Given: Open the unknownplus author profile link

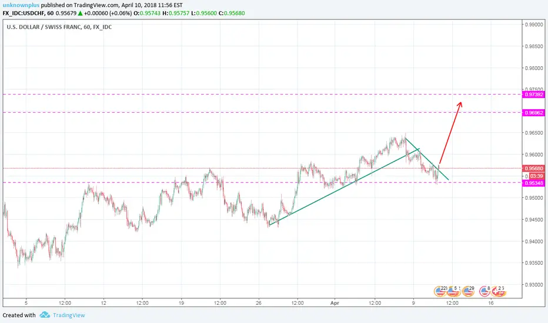Looking at the screenshot, I should (21, 5).
